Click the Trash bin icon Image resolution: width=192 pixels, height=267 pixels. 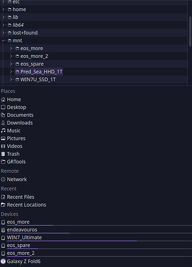point(3,154)
